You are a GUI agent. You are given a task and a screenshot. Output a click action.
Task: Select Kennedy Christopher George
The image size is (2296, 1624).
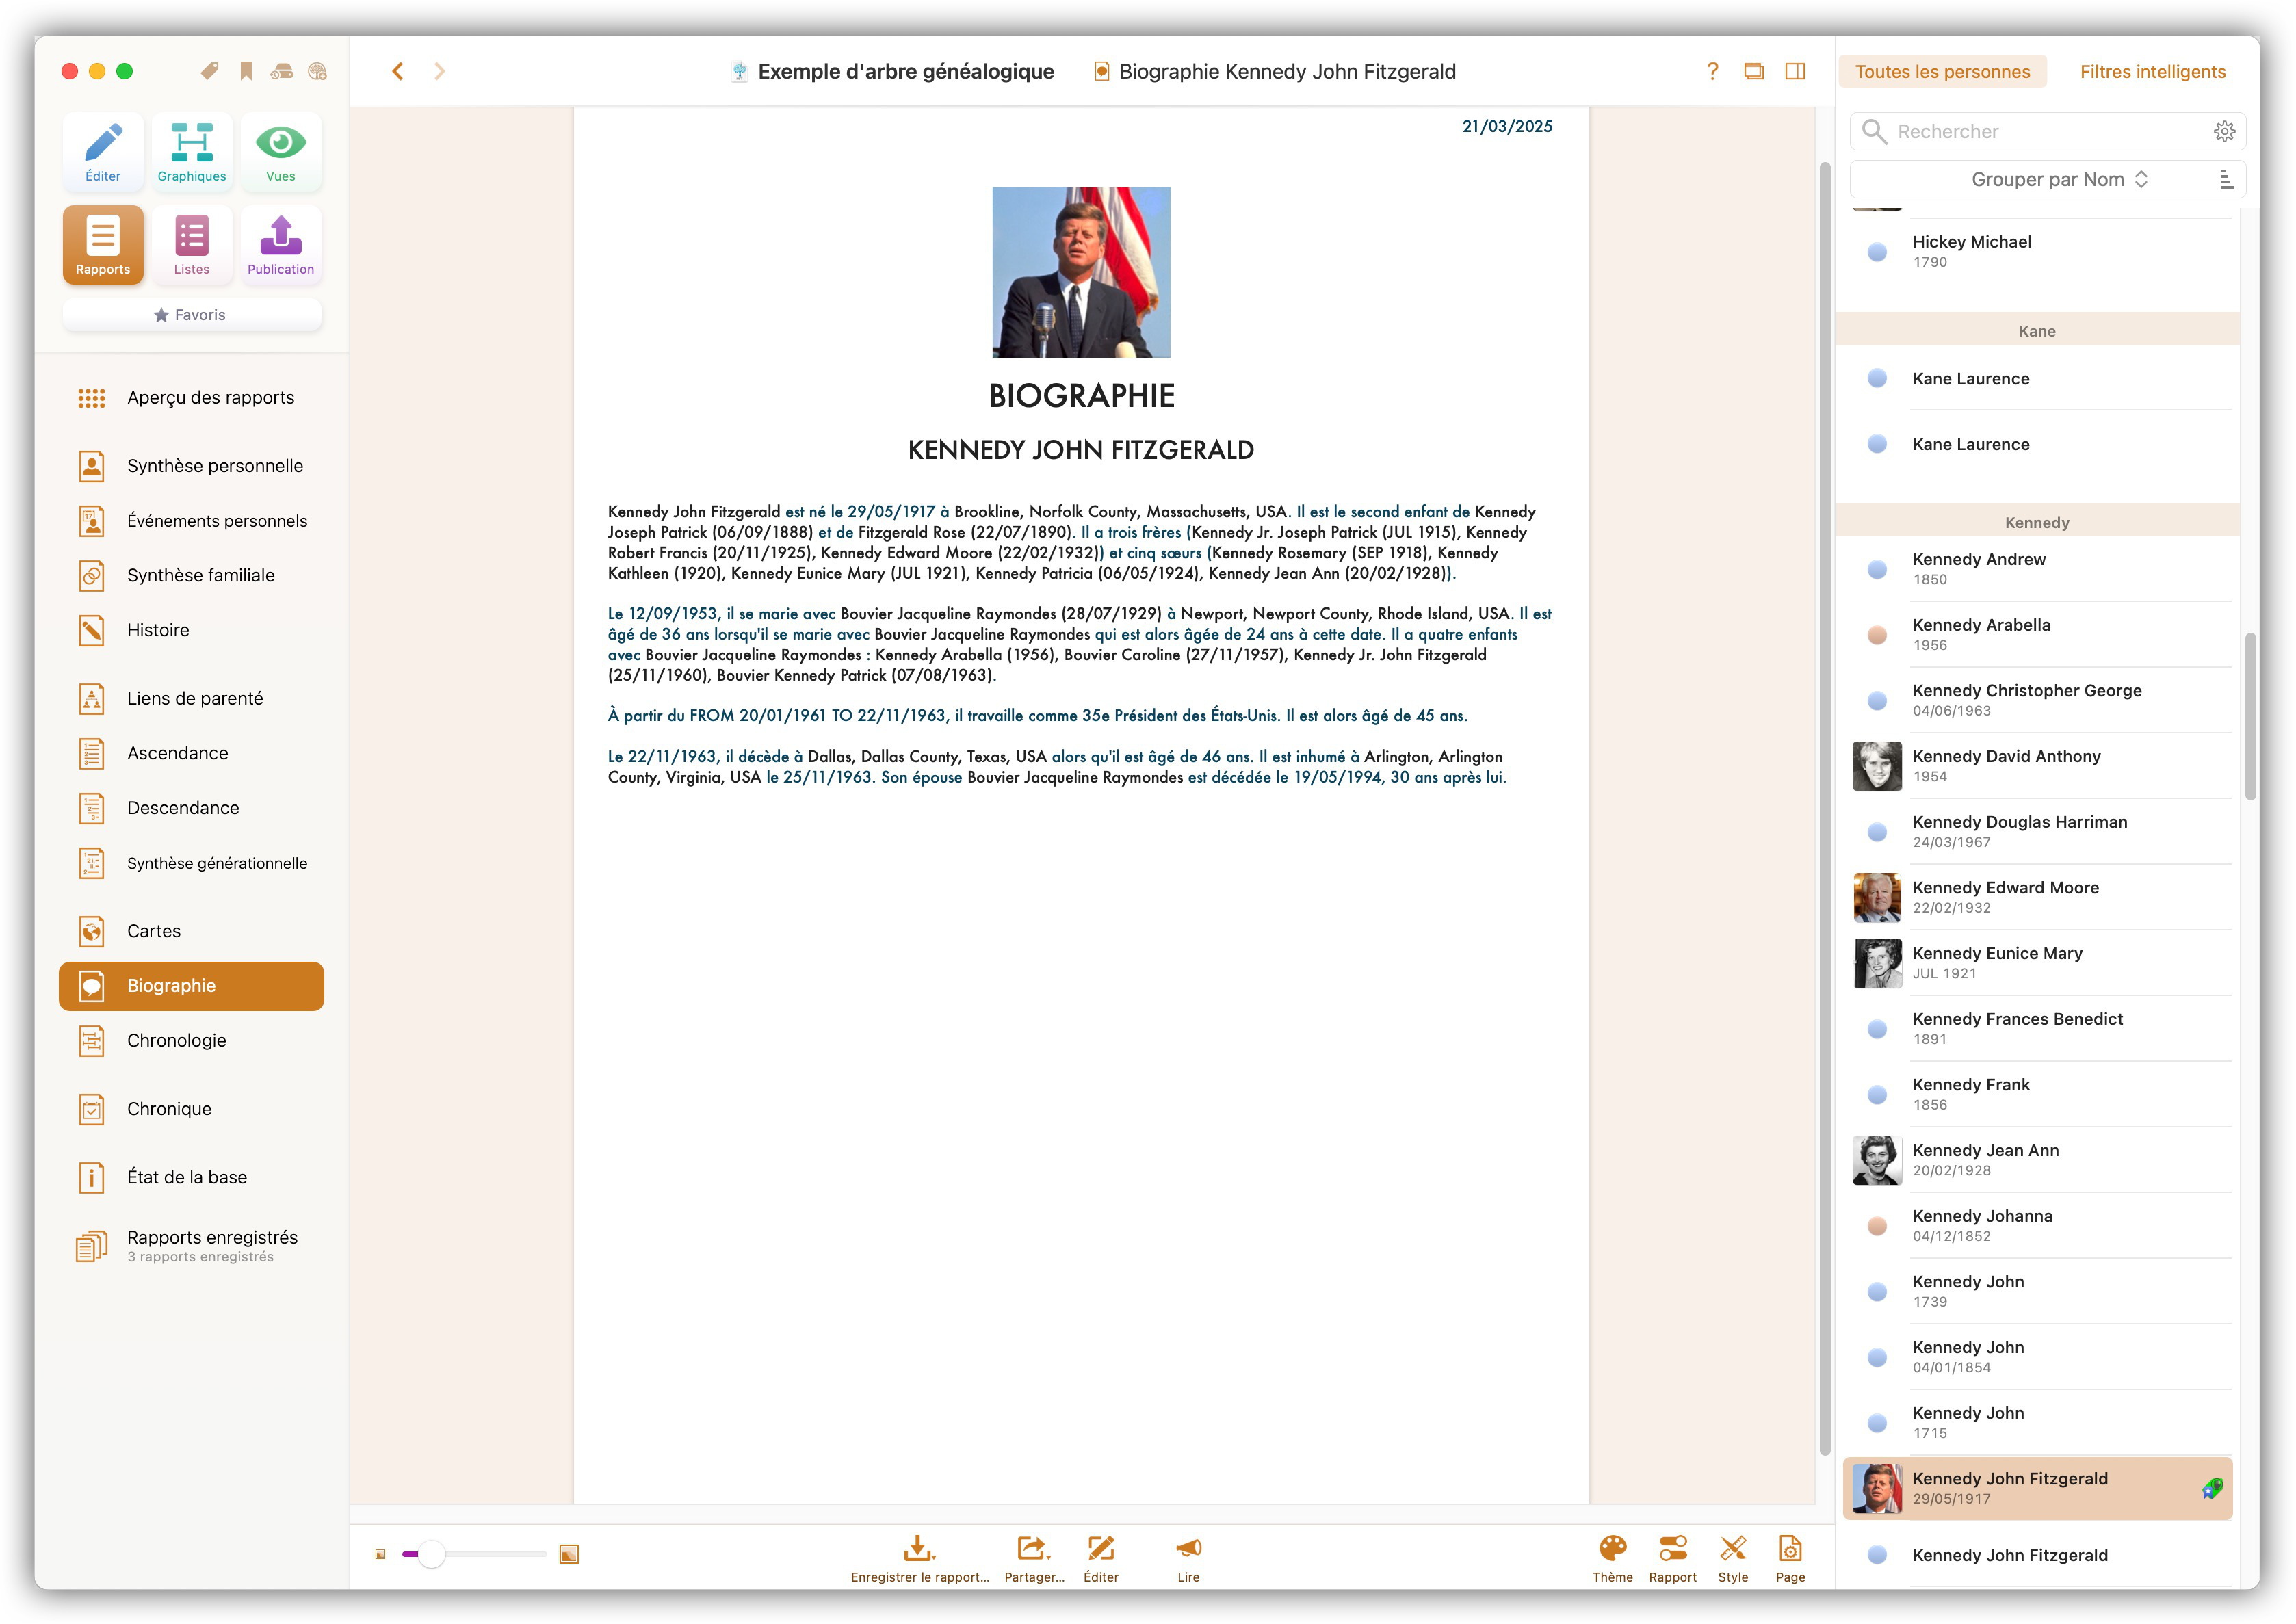pos(2038,700)
